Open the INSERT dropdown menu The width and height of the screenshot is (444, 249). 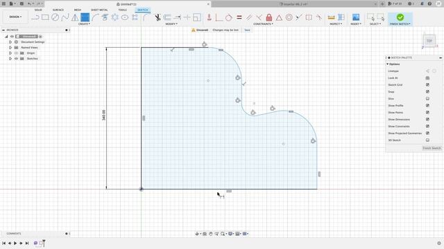click(356, 24)
